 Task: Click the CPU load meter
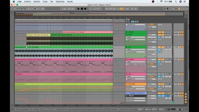(181, 9)
